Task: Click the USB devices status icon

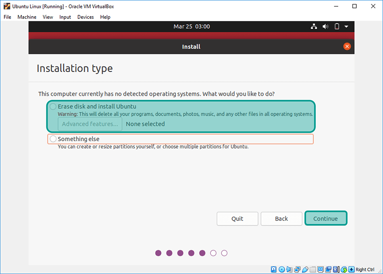Action: point(305,269)
